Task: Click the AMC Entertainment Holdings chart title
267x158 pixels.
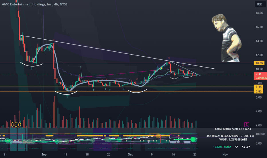Action: [x=35, y=4]
